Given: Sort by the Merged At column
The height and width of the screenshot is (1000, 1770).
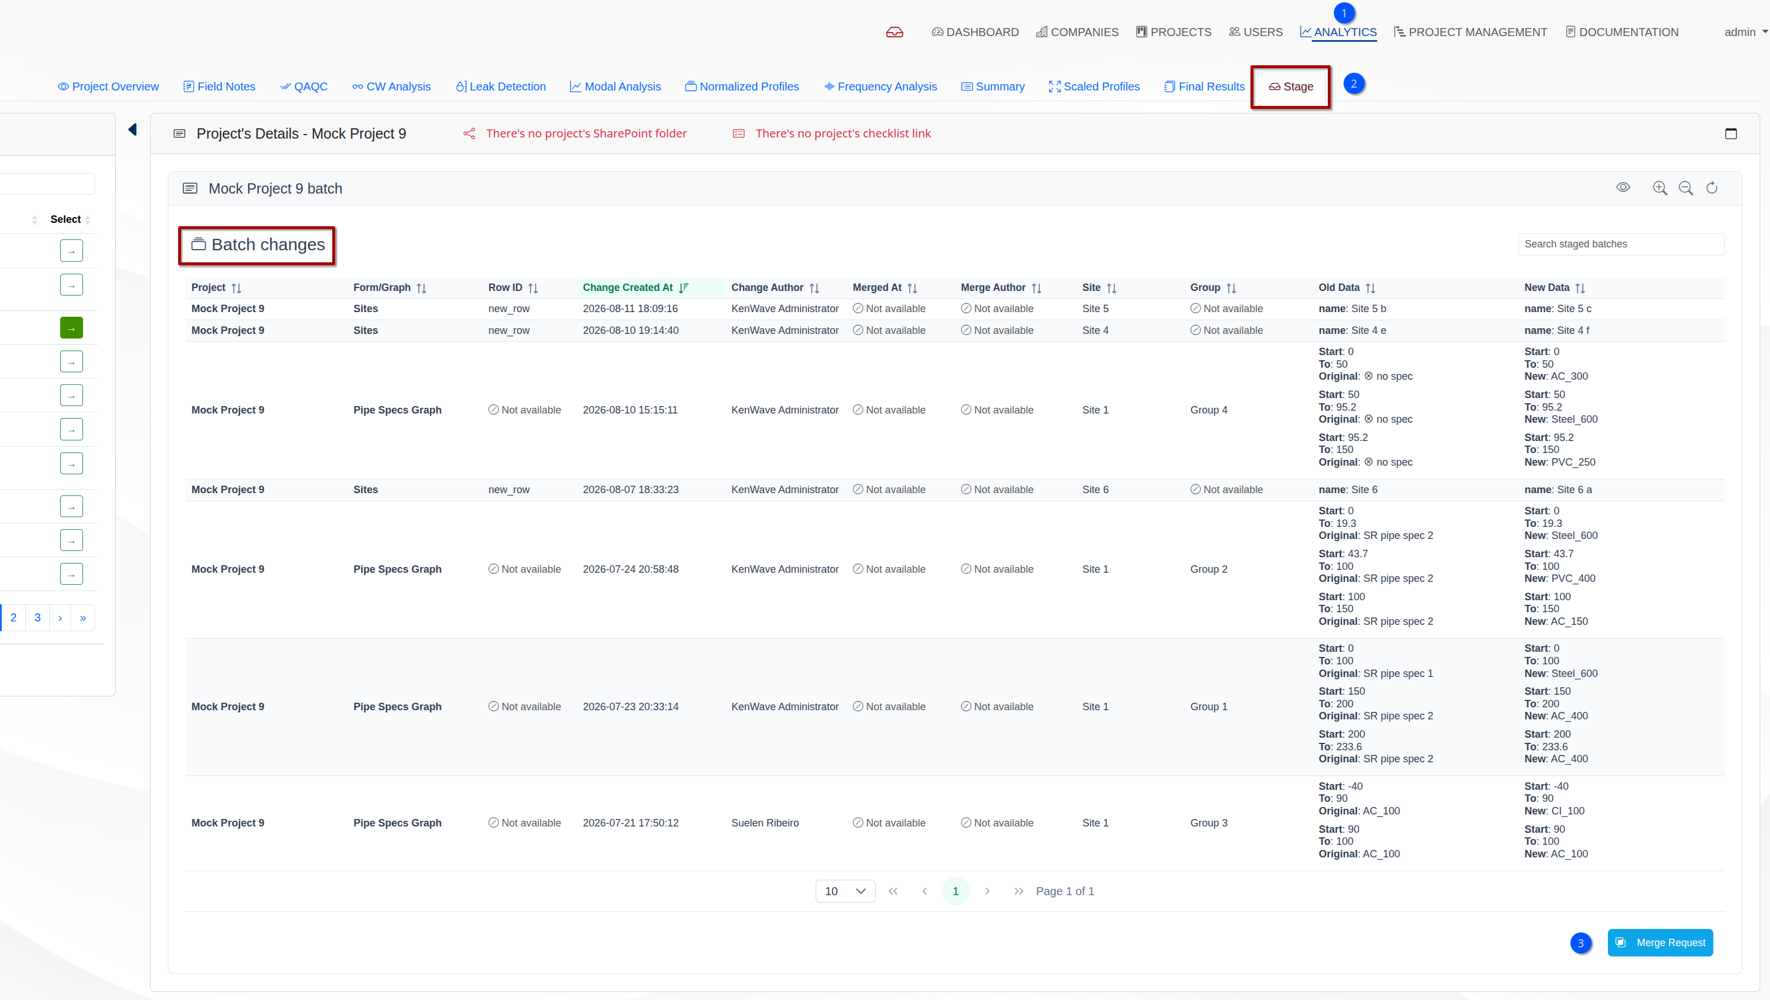Looking at the screenshot, I should 912,288.
